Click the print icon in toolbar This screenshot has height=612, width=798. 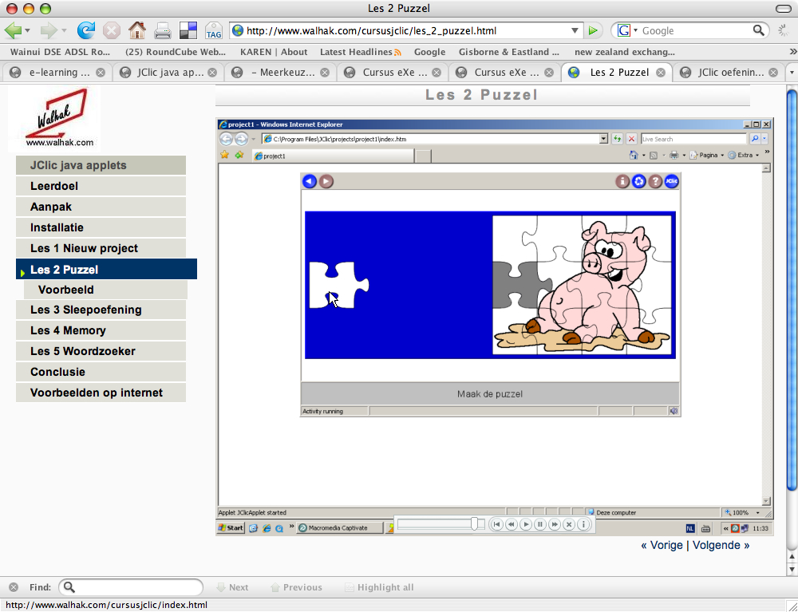pyautogui.click(x=162, y=30)
